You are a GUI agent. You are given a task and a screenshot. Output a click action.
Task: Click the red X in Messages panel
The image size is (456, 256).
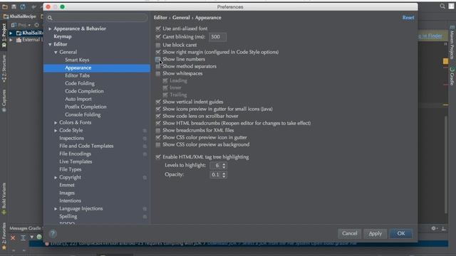(13, 238)
